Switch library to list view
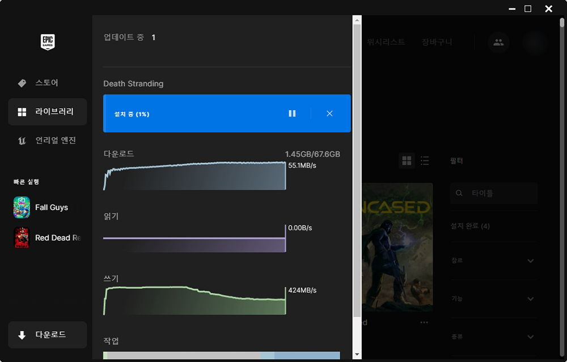 [425, 161]
